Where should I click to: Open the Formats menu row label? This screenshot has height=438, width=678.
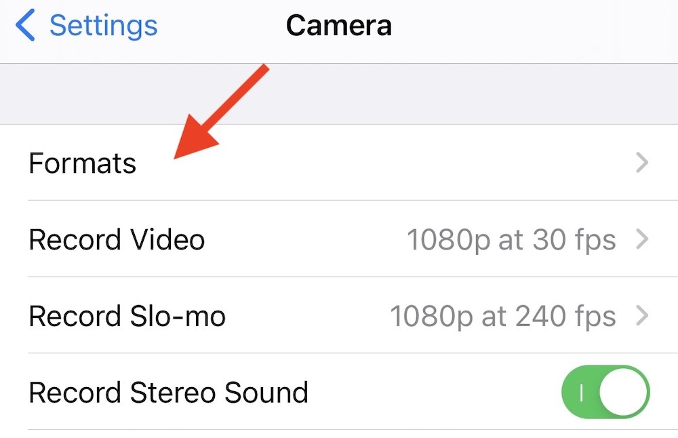pos(82,163)
